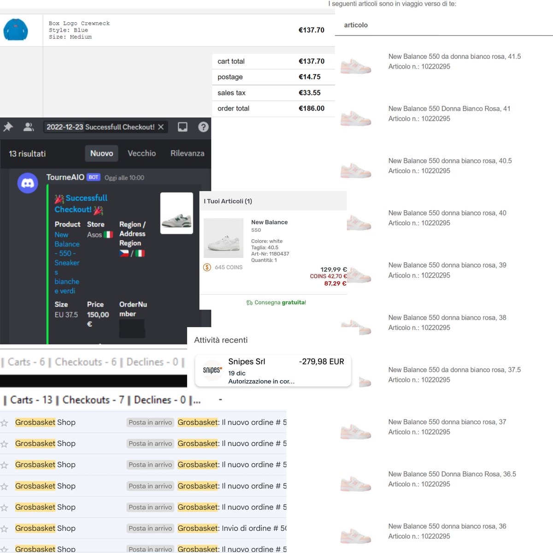This screenshot has width=553, height=553.
Task: Click the Asos store value in embed
Action: pos(100,235)
